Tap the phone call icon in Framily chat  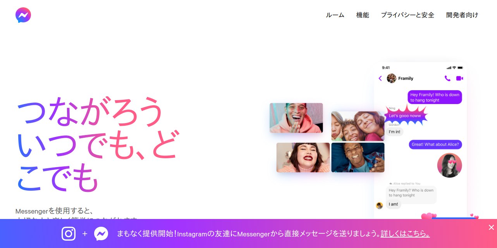(447, 78)
